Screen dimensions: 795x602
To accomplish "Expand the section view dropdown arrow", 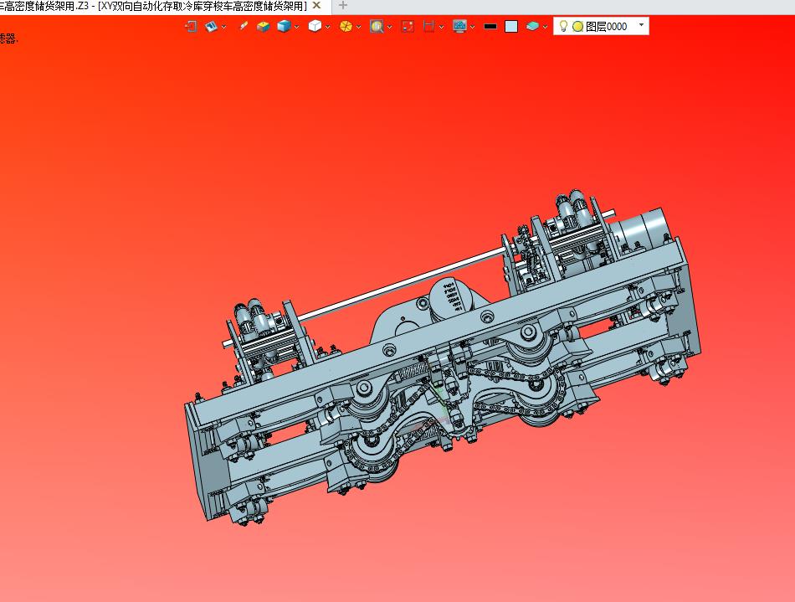I will [x=441, y=27].
